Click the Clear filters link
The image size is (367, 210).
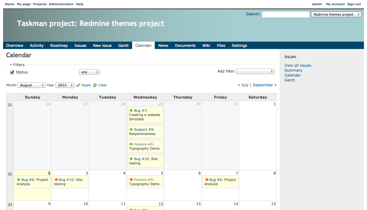click(102, 85)
